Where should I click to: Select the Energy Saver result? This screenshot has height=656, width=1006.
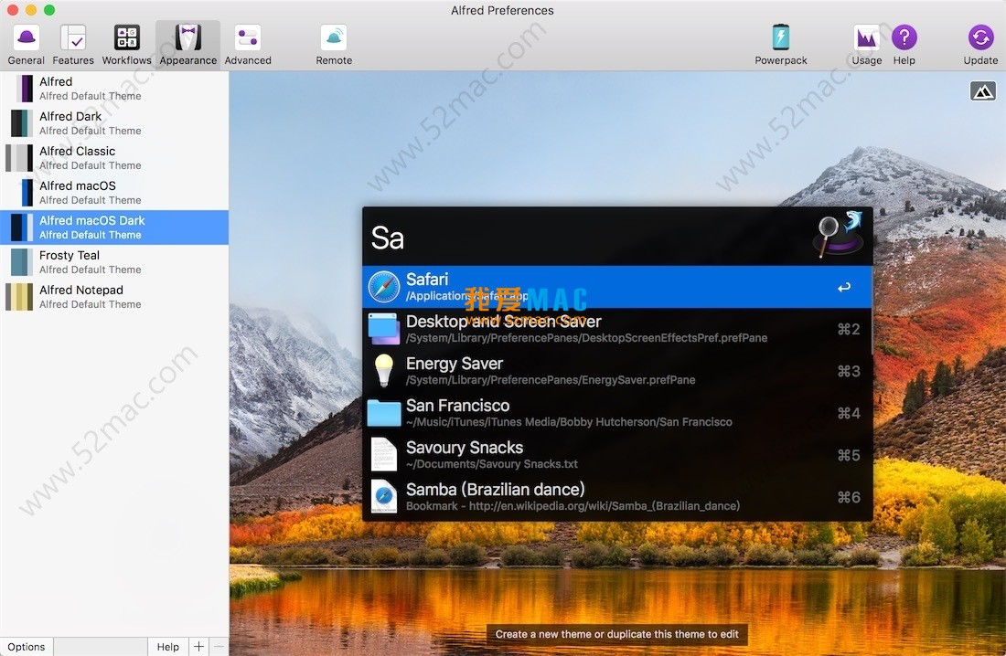[617, 371]
